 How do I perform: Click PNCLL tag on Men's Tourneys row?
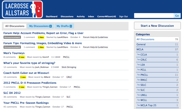tap(66, 57)
